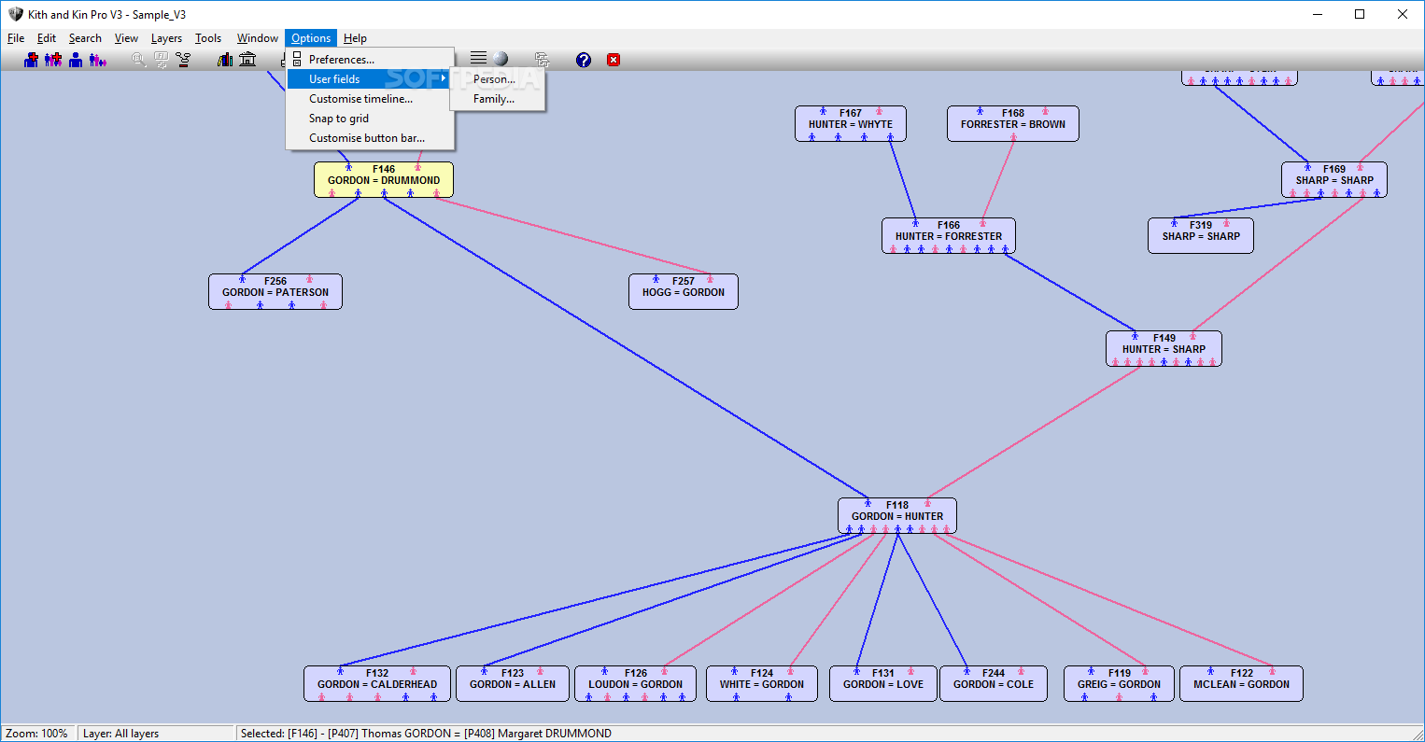Select family box F166 HUNTER = FORRESTER
1425x742 pixels.
coord(949,236)
